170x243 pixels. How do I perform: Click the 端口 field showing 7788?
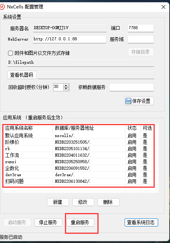click(141, 28)
